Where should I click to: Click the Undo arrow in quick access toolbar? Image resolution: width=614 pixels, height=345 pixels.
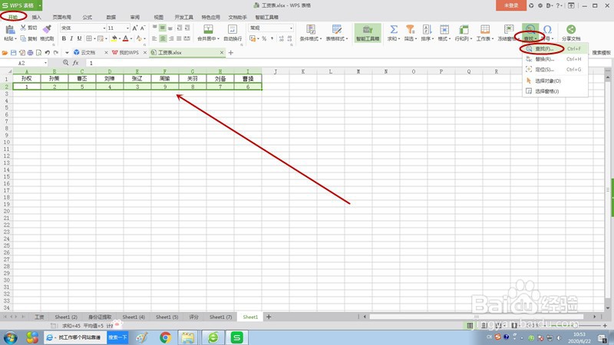48,52
